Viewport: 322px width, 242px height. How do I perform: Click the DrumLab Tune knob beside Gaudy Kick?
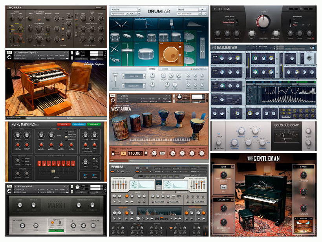pos(152,75)
